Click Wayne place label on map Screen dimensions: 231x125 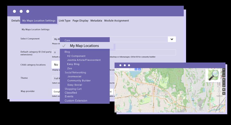(x=144, y=96)
